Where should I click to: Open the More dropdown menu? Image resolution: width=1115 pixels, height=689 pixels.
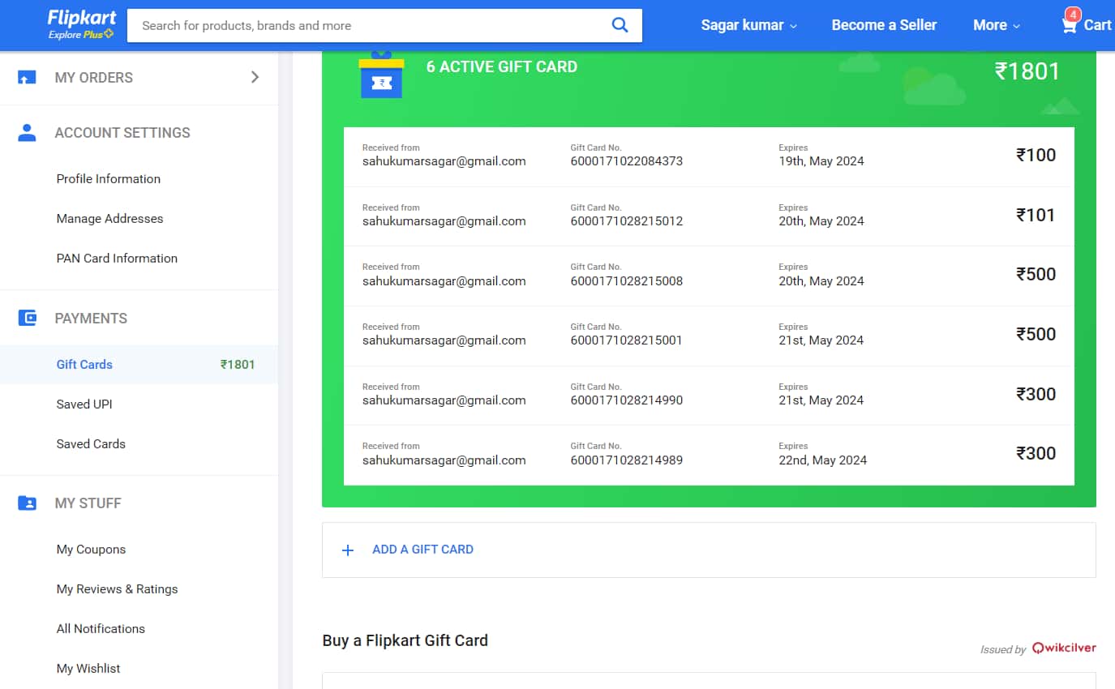[x=997, y=25]
